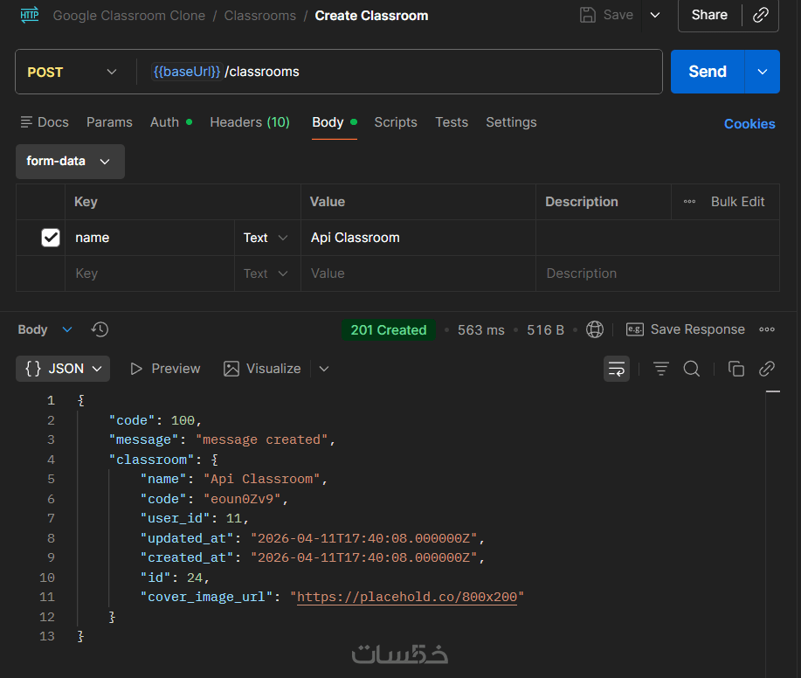Click the empty Value input field

coord(418,273)
